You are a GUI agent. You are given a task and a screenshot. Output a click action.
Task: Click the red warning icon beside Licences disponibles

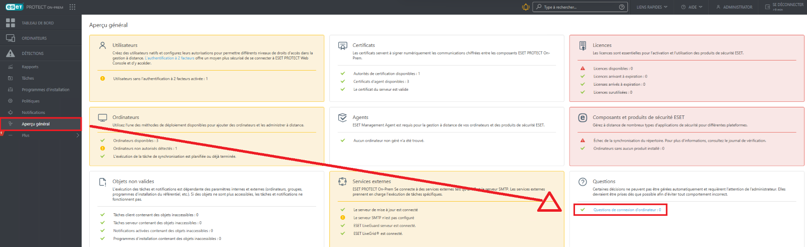click(x=583, y=69)
